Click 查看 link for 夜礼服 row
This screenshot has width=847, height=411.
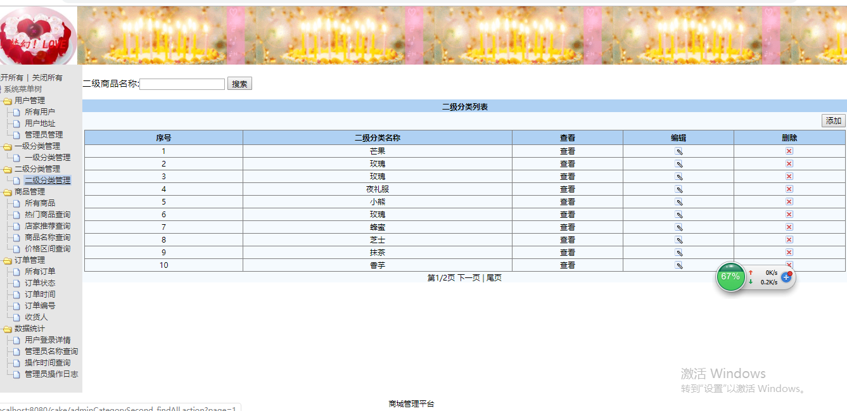tap(568, 189)
